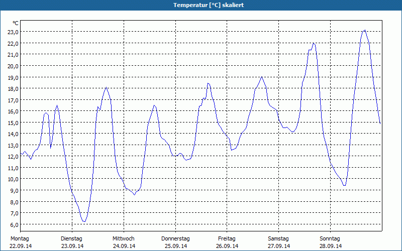Select the Mittwoch day label

click(x=124, y=238)
